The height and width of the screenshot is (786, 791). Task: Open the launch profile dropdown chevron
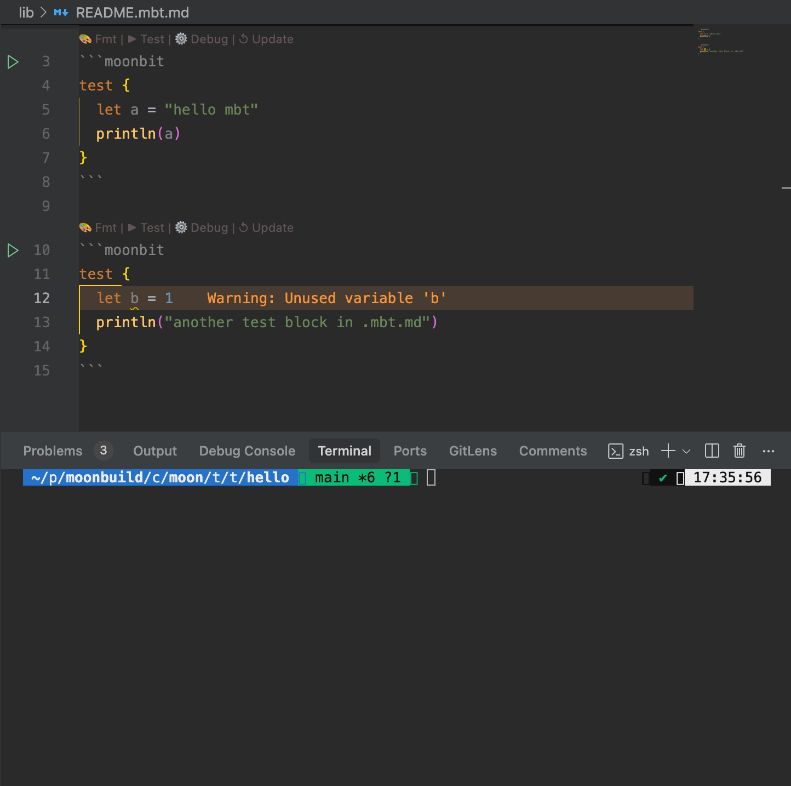(686, 451)
